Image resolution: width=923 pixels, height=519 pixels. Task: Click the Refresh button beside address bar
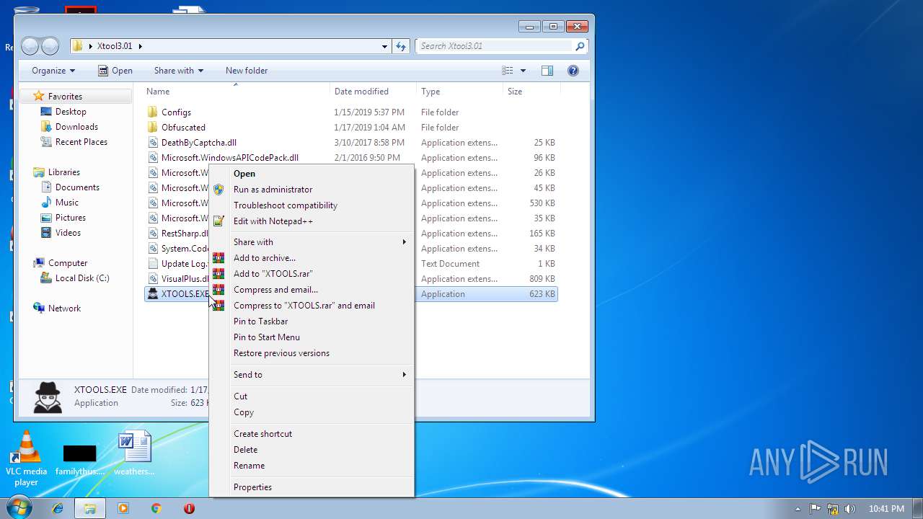(x=402, y=46)
